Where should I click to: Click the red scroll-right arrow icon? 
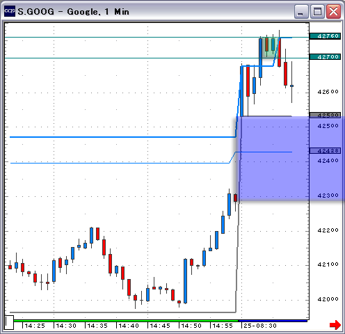click(335, 325)
